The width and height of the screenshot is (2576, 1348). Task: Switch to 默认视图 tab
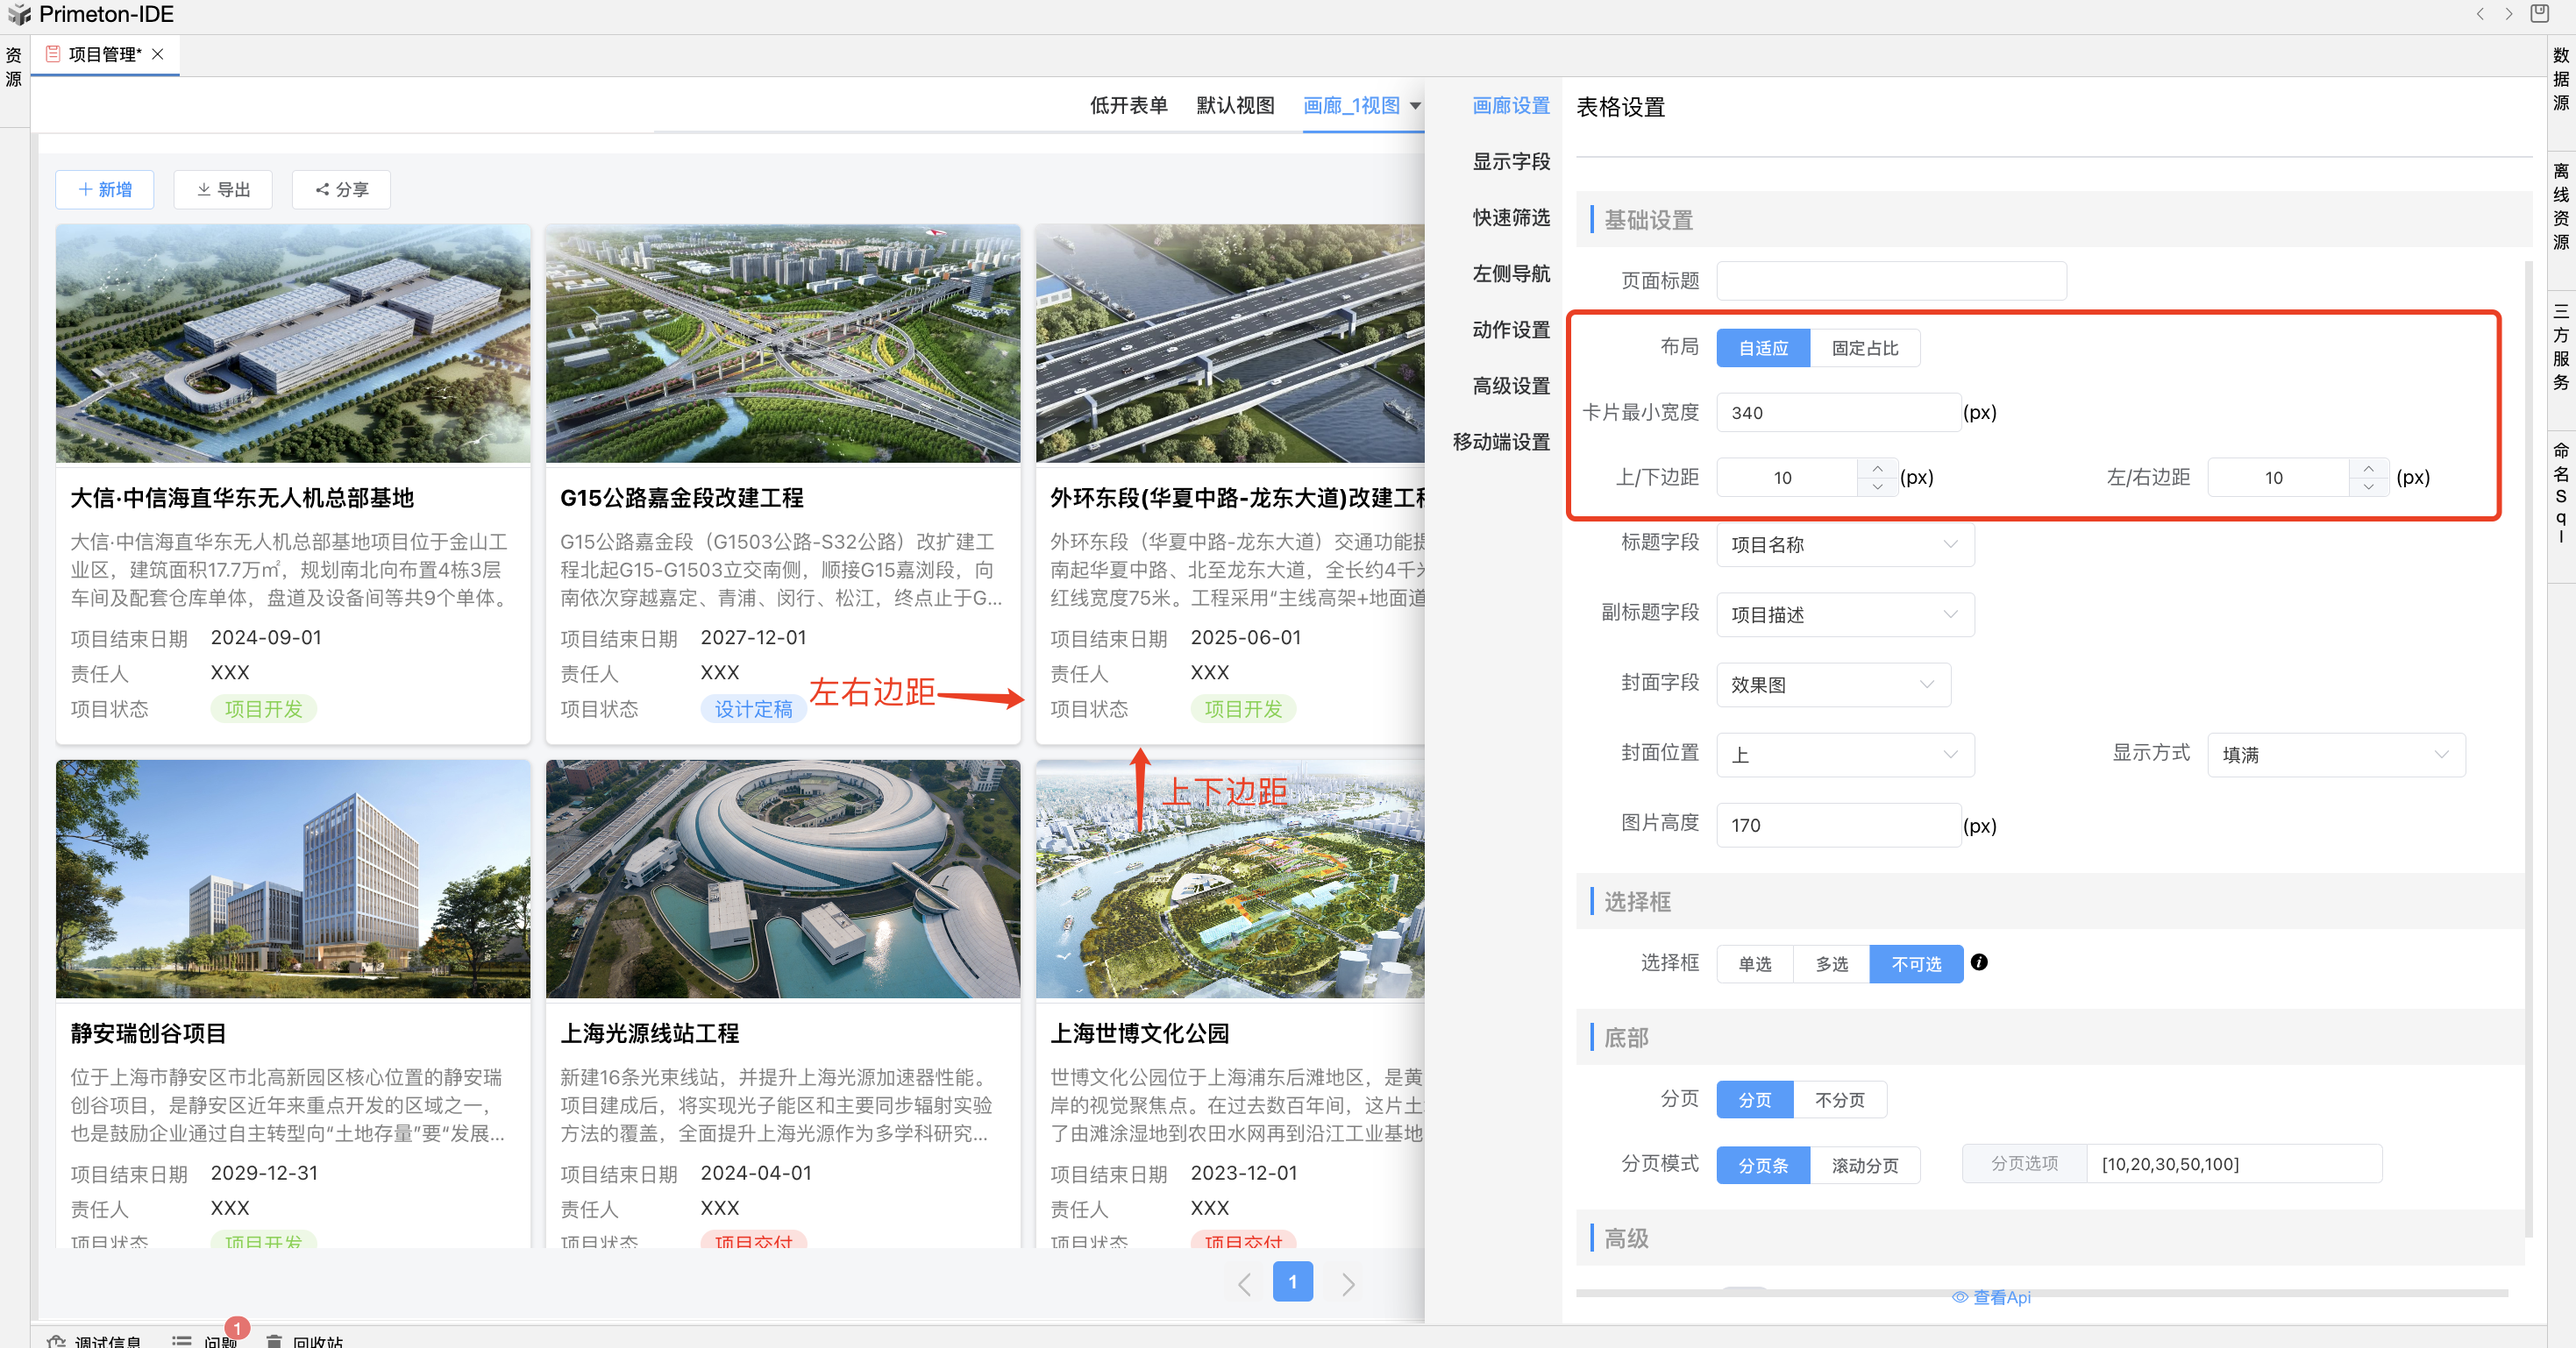click(1235, 106)
